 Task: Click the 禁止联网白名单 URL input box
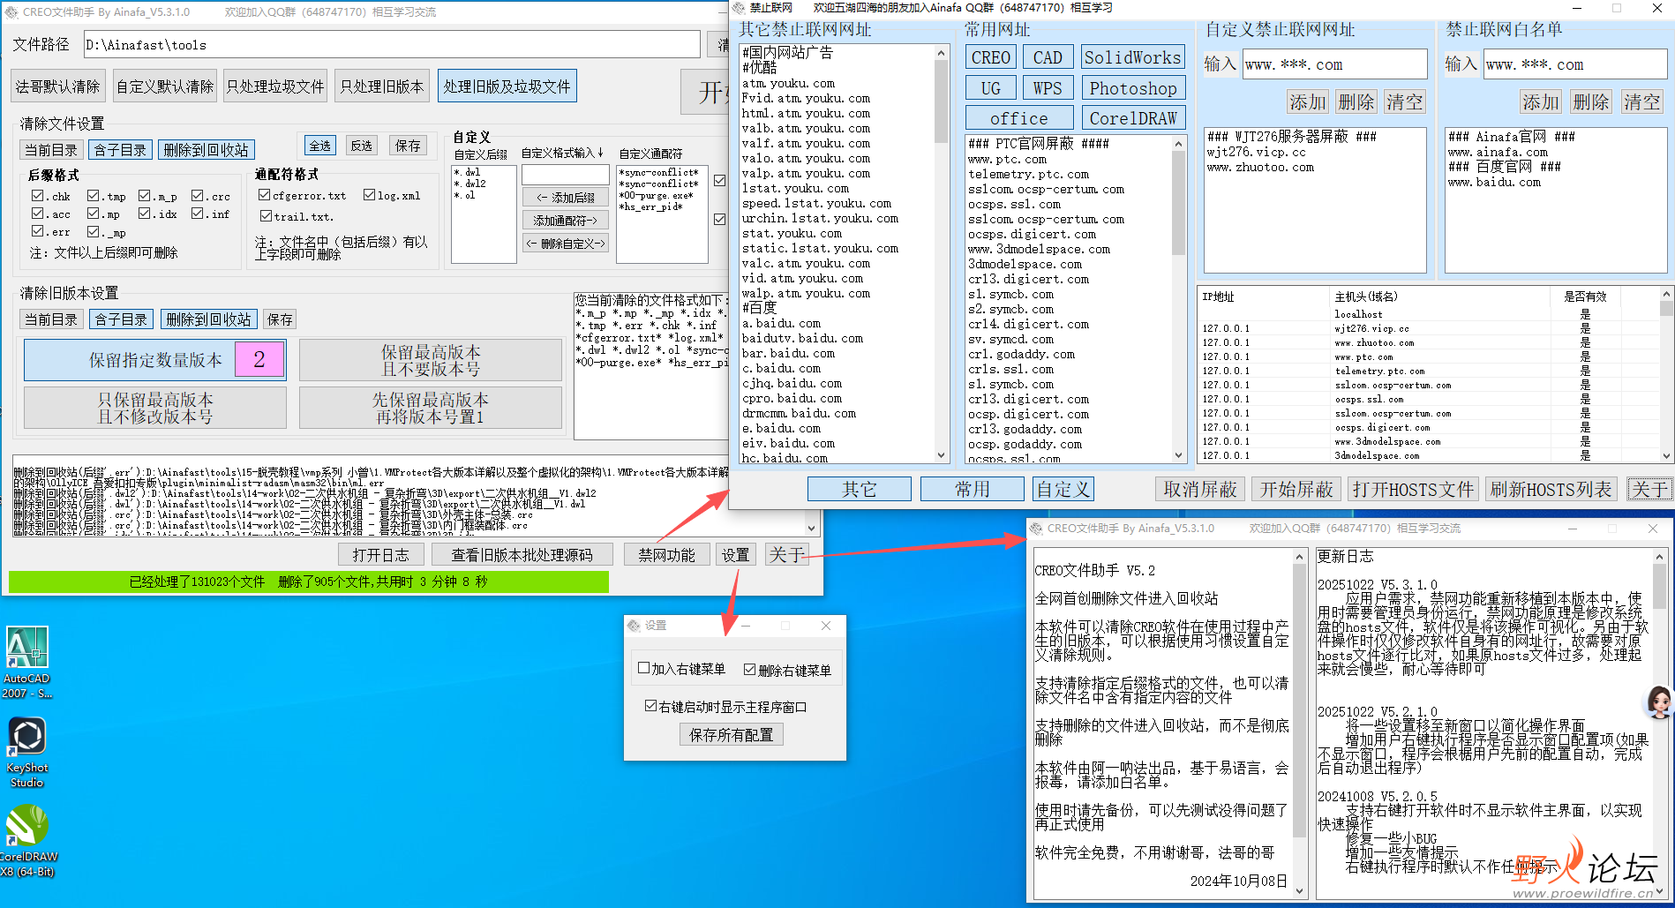click(x=1575, y=64)
